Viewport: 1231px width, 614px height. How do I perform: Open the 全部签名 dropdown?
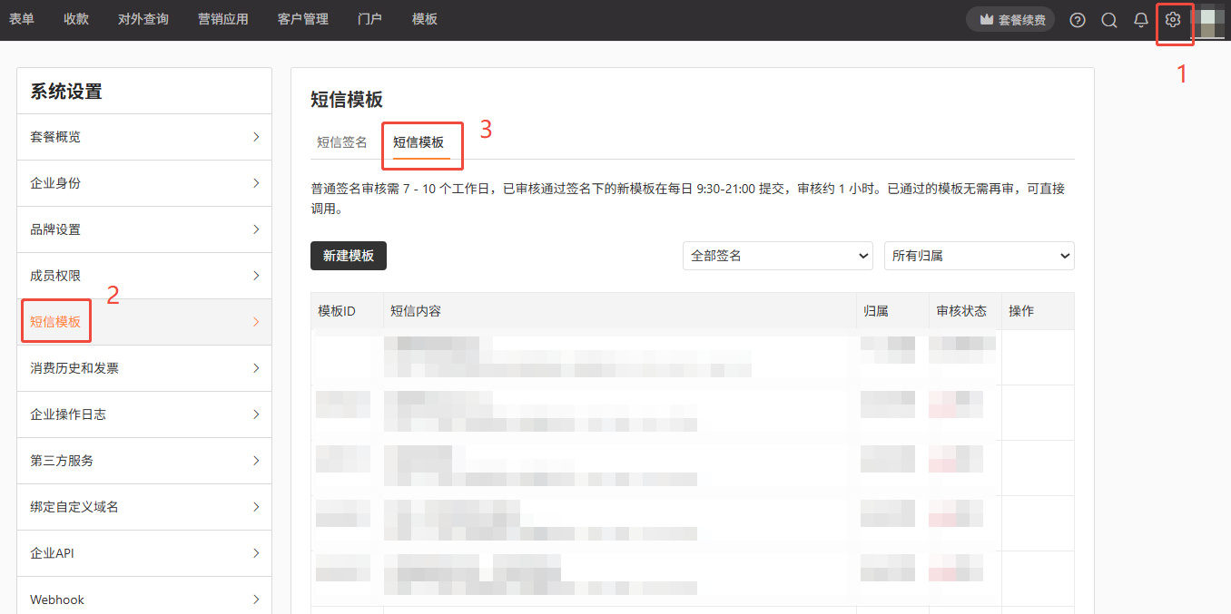tap(778, 256)
